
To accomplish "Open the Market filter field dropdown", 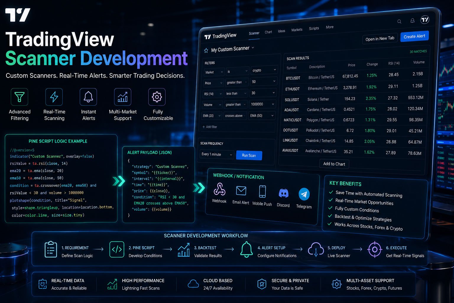I will [x=215, y=72].
